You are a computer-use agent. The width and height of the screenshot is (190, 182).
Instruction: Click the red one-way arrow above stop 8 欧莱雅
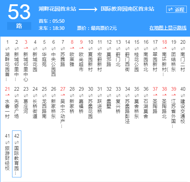coord(72,48)
